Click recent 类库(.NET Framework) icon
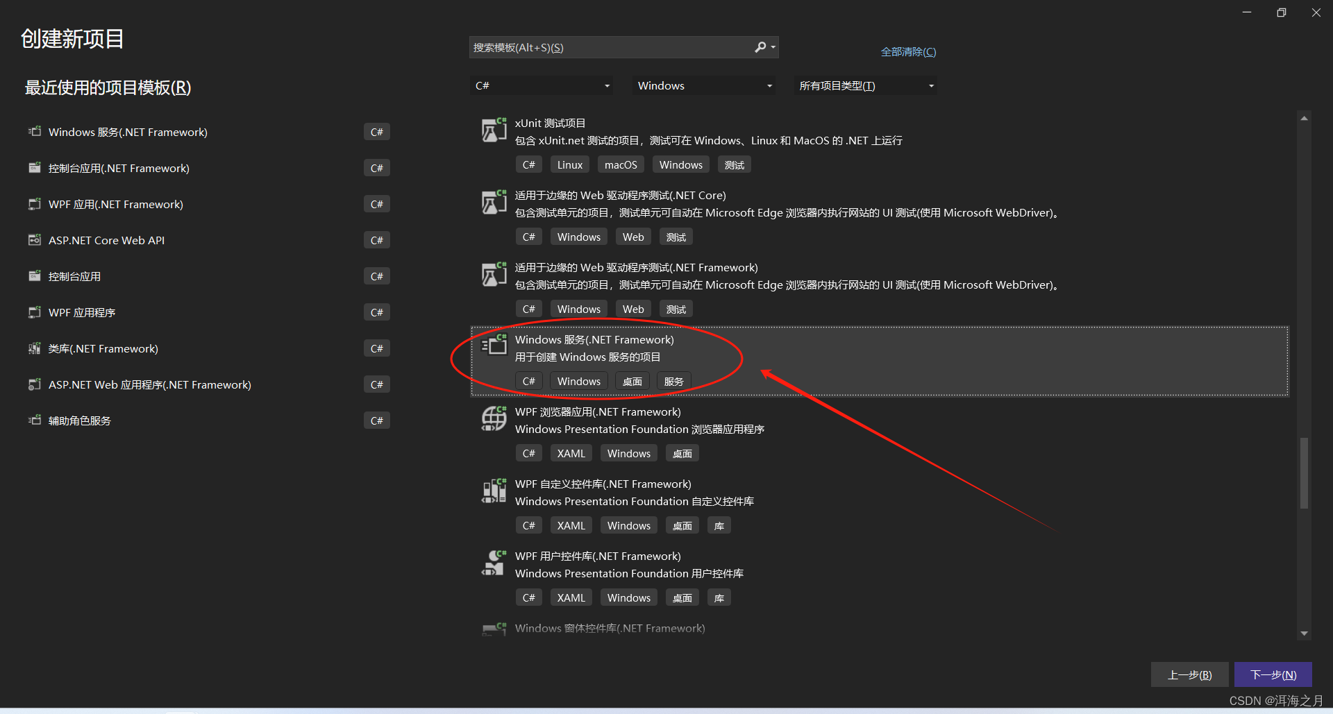 point(35,348)
